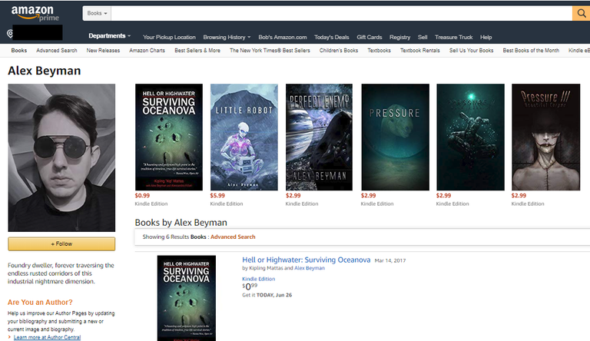Image resolution: width=590 pixels, height=341 pixels.
Task: Click the Alex Beyman author photo
Action: coord(61,157)
